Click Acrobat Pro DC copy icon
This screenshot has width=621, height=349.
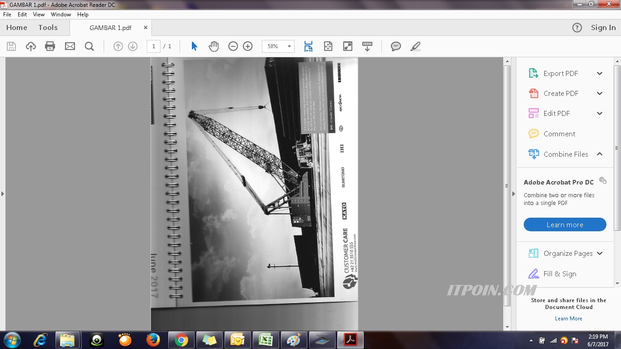tap(603, 180)
